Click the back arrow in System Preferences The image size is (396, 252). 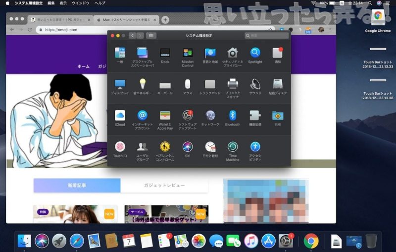[x=132, y=36]
